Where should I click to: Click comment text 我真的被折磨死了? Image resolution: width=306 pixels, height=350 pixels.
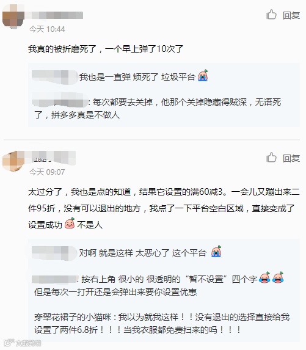tap(62, 49)
